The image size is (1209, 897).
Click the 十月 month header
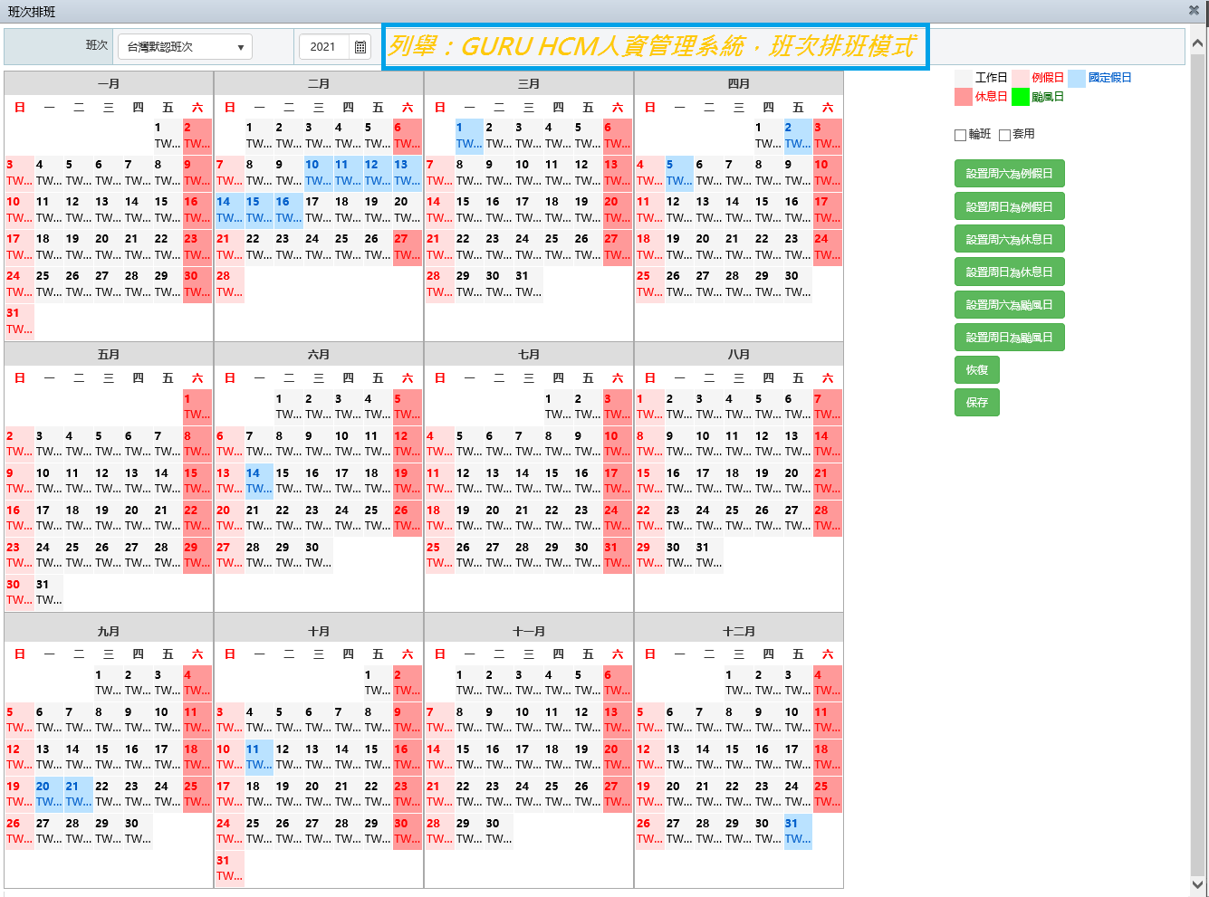[x=319, y=631]
